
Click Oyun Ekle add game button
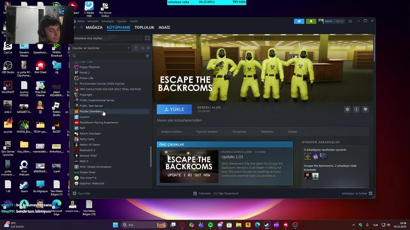click(x=81, y=194)
